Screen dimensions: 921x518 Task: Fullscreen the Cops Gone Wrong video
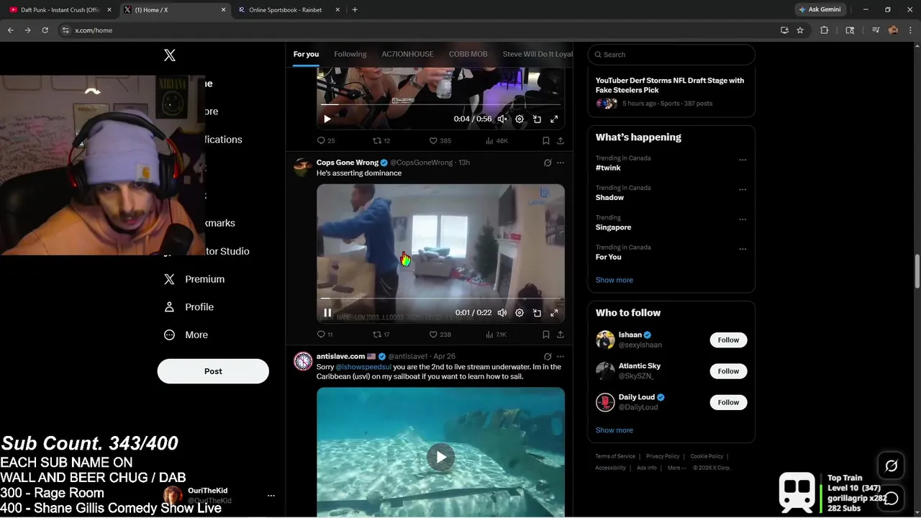pyautogui.click(x=554, y=313)
